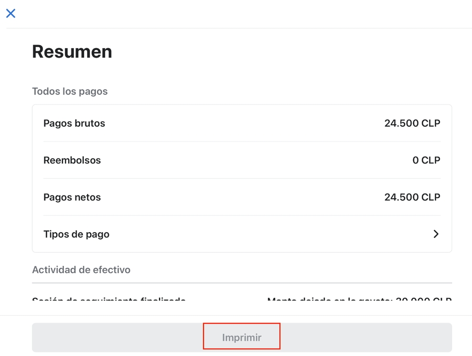Click the Todos los pagos section title

pos(70,91)
